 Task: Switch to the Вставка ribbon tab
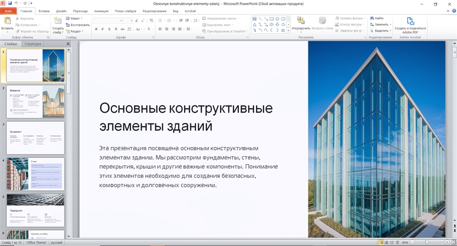tap(44, 11)
